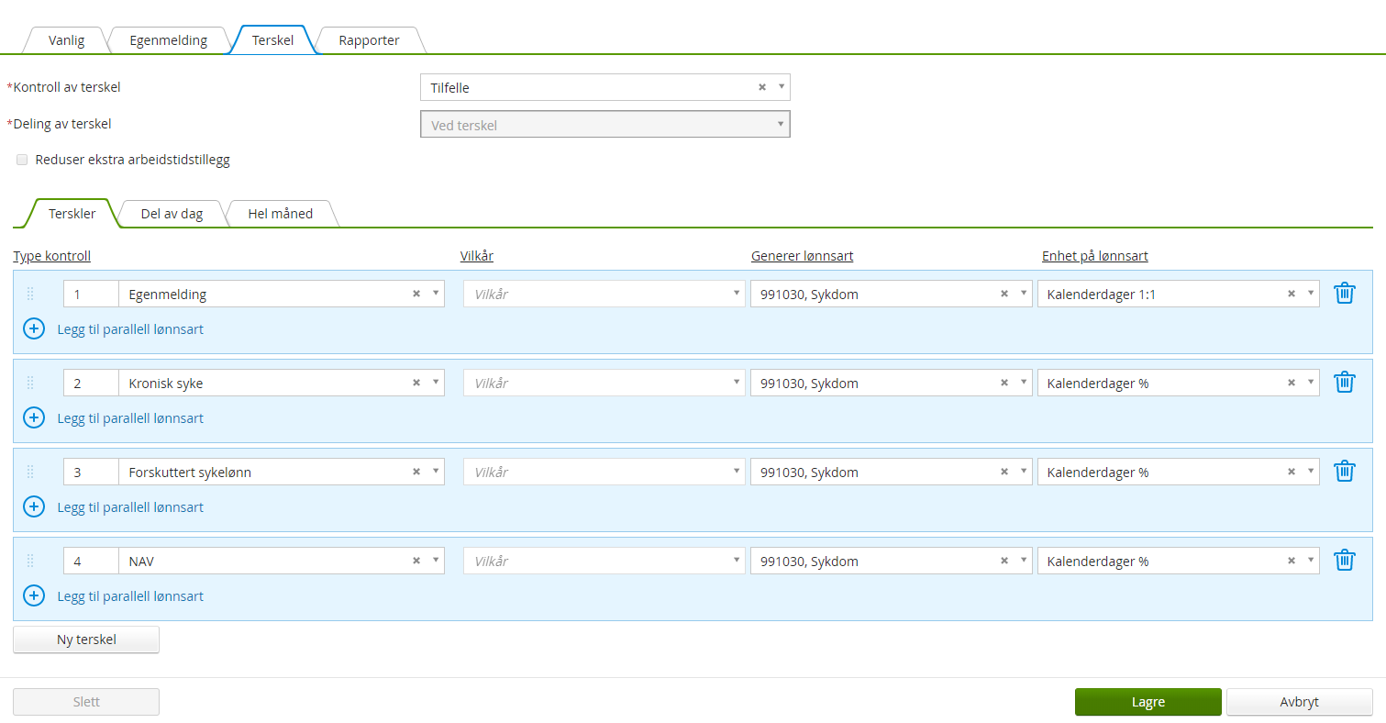
Task: Click drag handle of Kronisk syke row
Action: pyautogui.click(x=30, y=383)
